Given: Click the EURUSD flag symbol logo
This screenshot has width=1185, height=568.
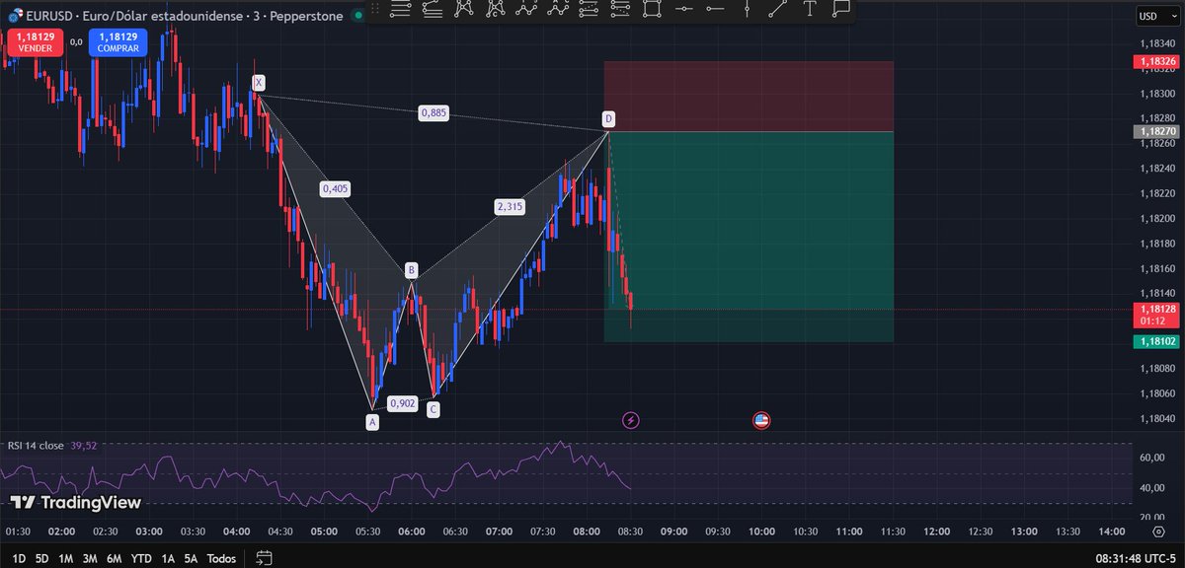Looking at the screenshot, I should [x=16, y=18].
